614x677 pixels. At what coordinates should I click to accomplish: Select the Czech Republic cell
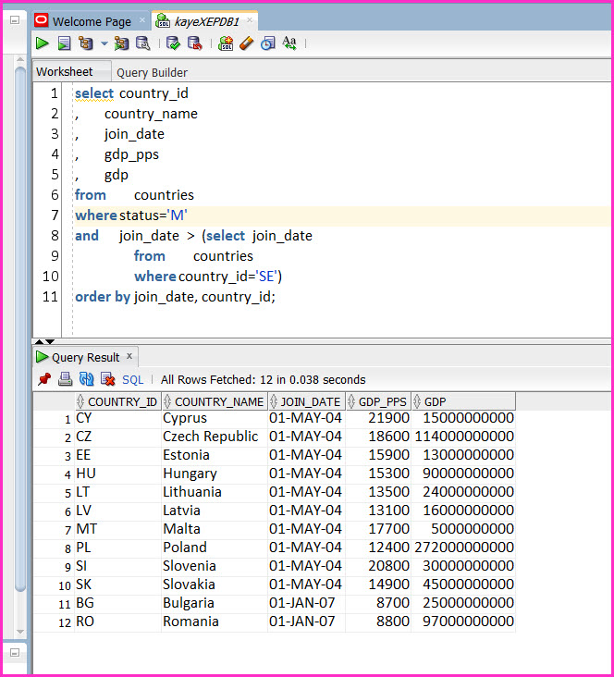point(215,437)
